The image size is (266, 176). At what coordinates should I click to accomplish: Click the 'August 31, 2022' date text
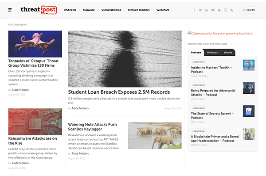(x=173, y=108)
